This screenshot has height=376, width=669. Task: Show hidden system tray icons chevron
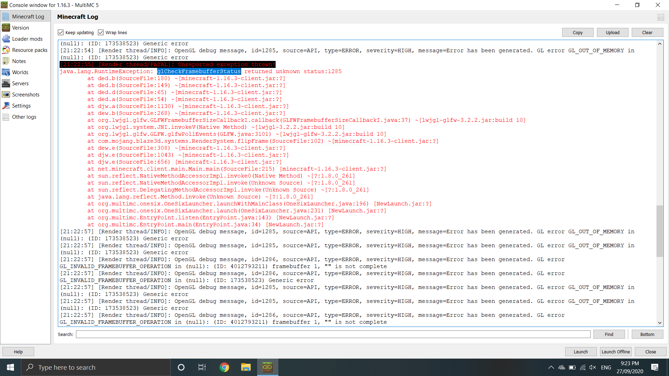click(x=551, y=367)
